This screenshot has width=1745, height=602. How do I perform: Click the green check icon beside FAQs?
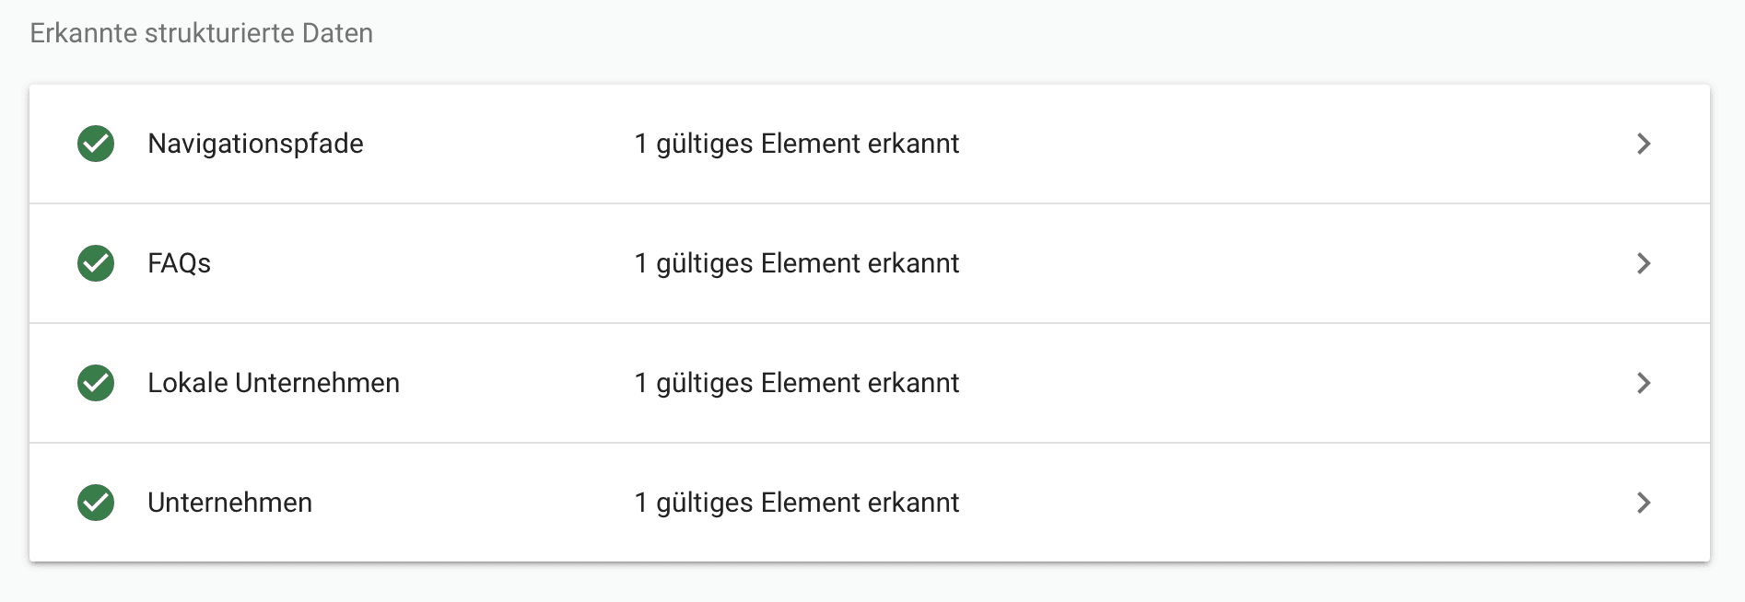95,263
